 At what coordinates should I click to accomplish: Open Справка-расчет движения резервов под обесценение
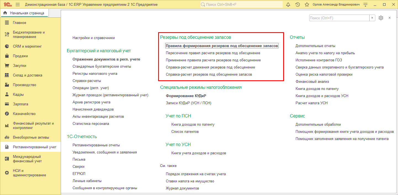click(210, 67)
